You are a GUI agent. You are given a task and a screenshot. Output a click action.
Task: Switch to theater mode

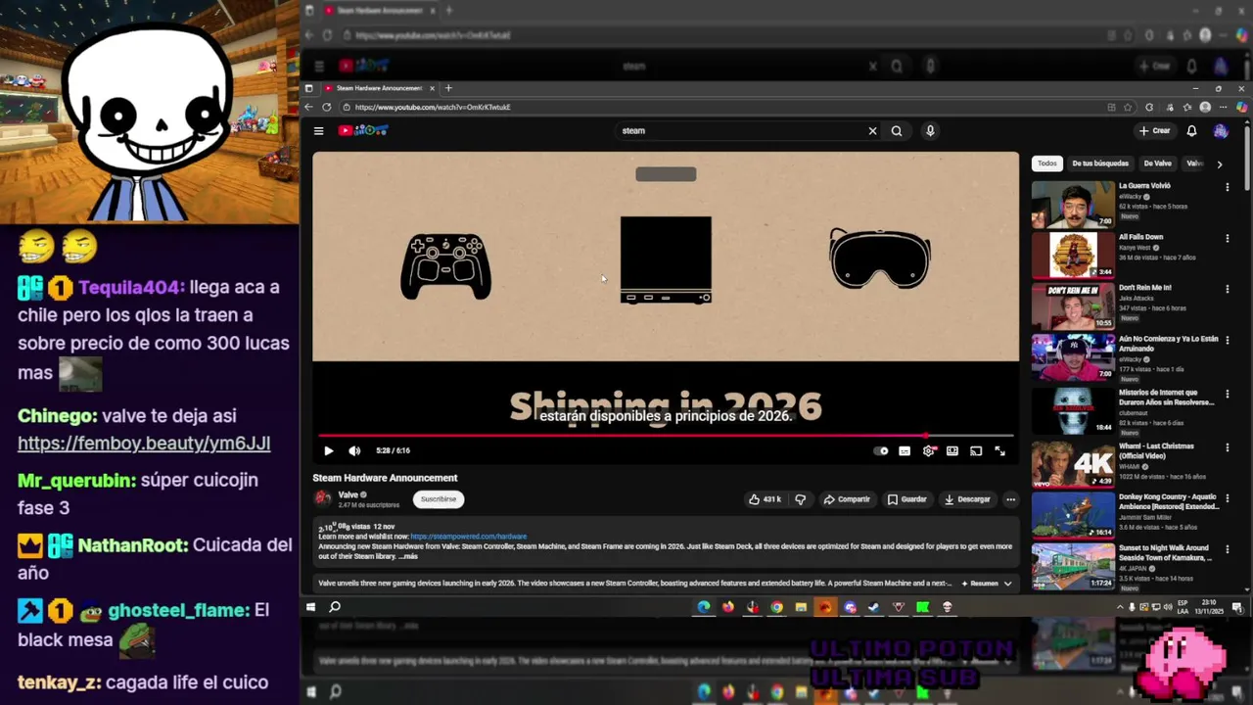(952, 450)
